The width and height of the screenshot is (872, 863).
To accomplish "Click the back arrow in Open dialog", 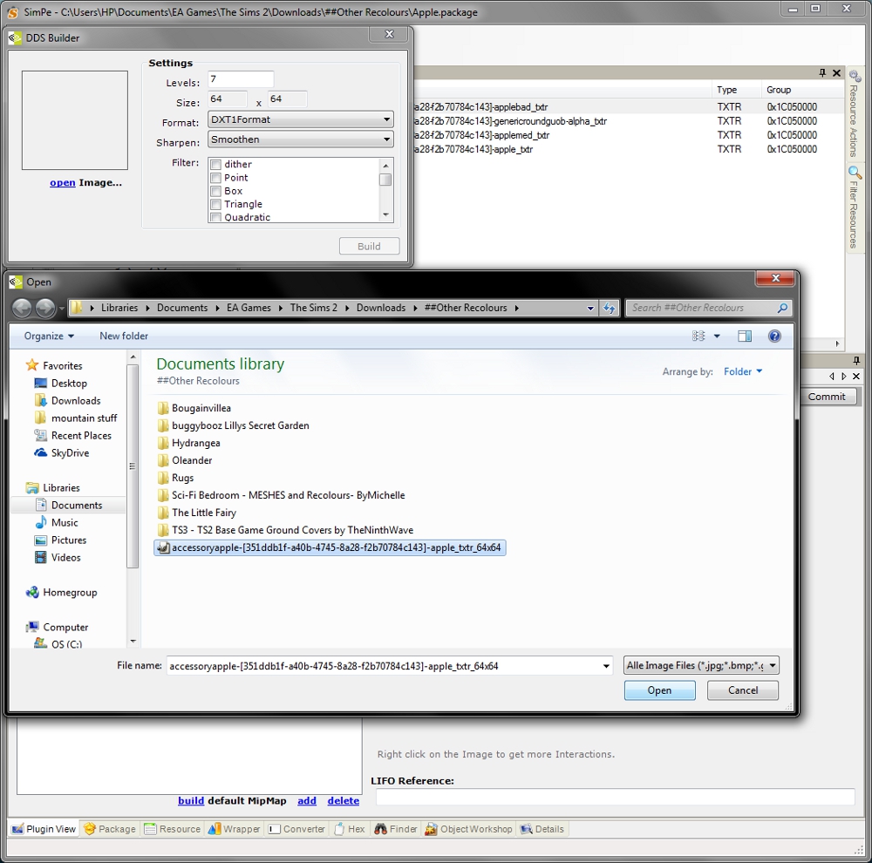I will pos(22,308).
